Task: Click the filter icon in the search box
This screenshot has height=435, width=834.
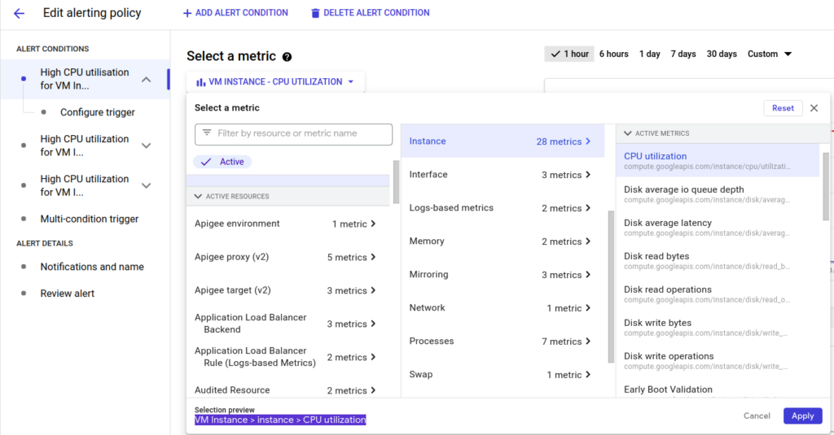Action: click(207, 133)
